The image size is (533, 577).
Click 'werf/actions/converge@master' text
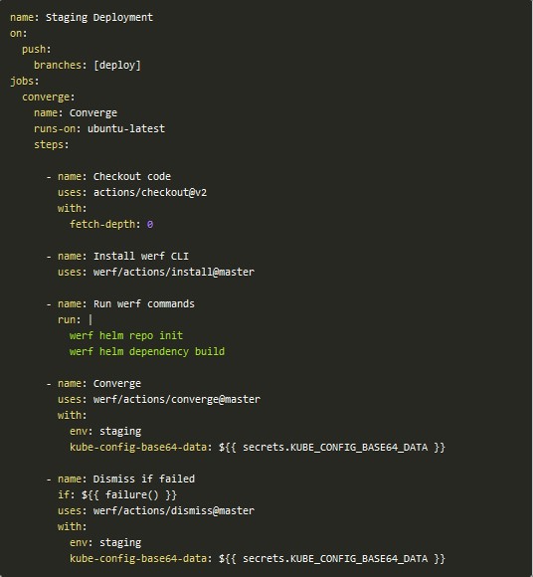[177, 399]
